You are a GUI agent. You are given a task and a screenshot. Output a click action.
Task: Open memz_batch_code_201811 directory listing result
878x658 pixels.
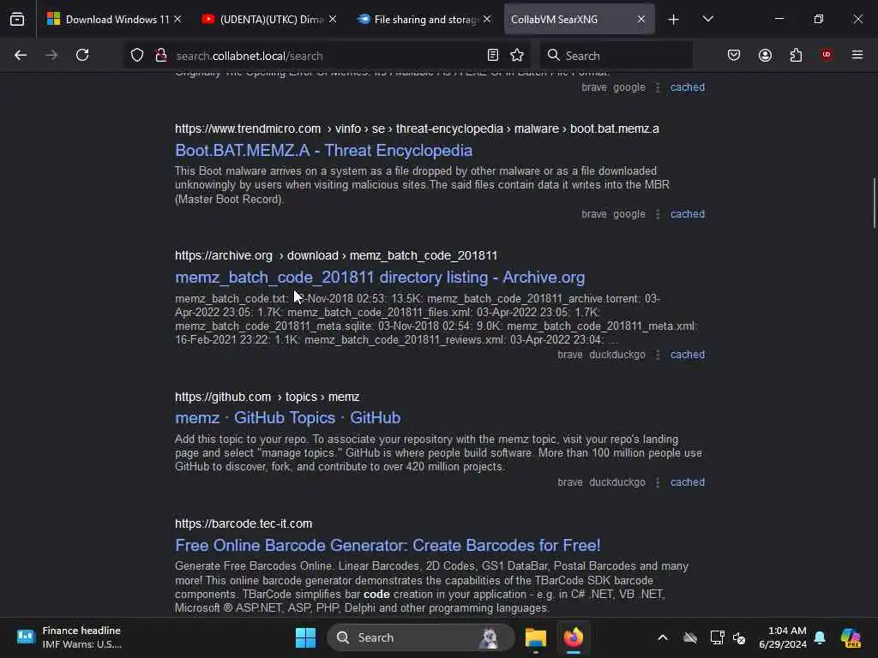click(x=380, y=278)
